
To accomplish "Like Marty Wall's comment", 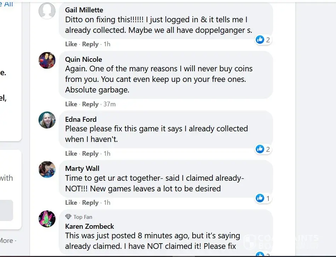I will (x=71, y=203).
